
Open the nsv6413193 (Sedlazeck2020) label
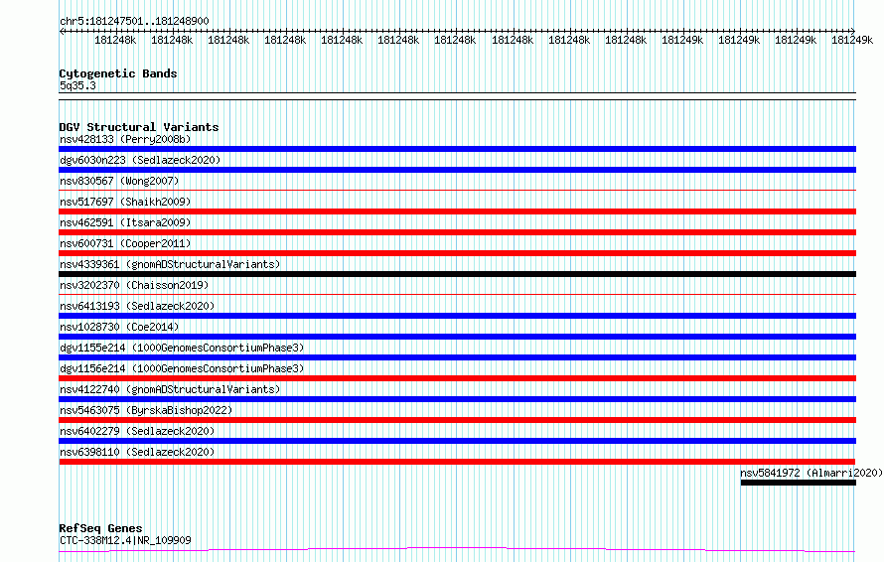pyautogui.click(x=137, y=306)
